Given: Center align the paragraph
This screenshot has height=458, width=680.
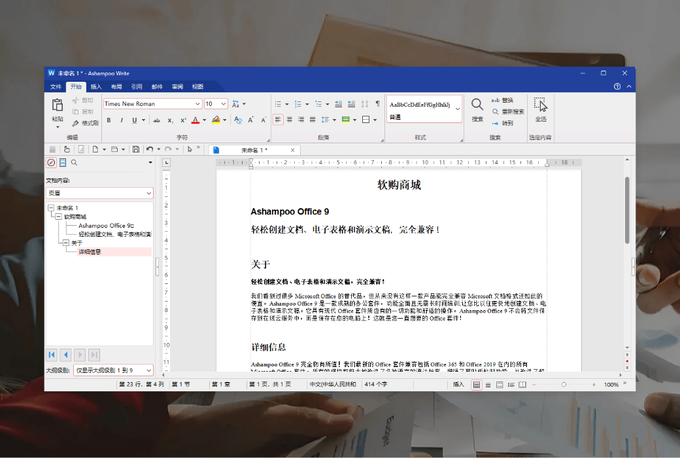Looking at the screenshot, I should pos(289,119).
